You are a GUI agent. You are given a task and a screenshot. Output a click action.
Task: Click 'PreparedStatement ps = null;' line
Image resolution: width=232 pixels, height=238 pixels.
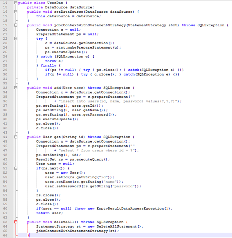(x=67, y=34)
